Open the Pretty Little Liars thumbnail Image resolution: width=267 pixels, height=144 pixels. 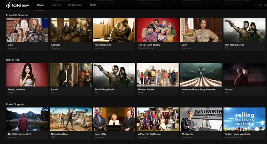tap(27, 75)
